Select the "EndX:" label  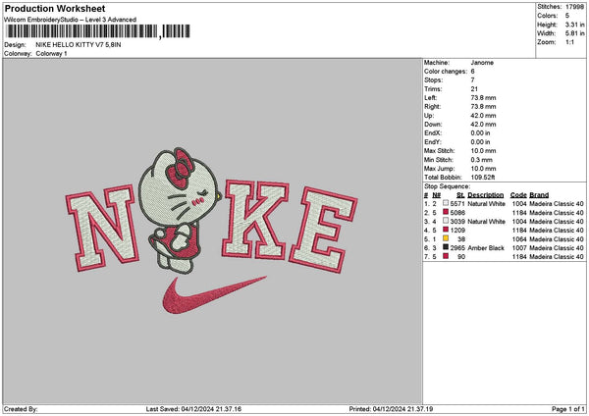pos(433,133)
